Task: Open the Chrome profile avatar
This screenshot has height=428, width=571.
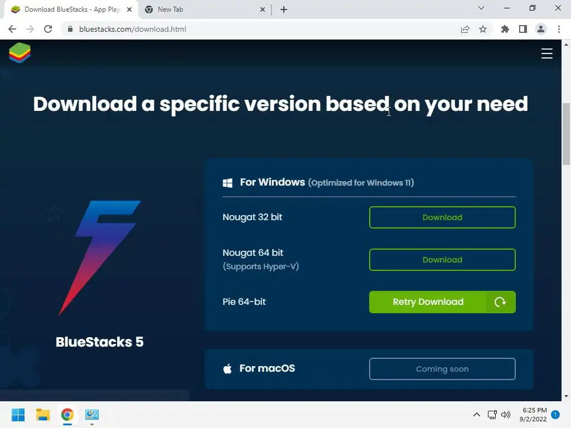Action: click(x=541, y=29)
